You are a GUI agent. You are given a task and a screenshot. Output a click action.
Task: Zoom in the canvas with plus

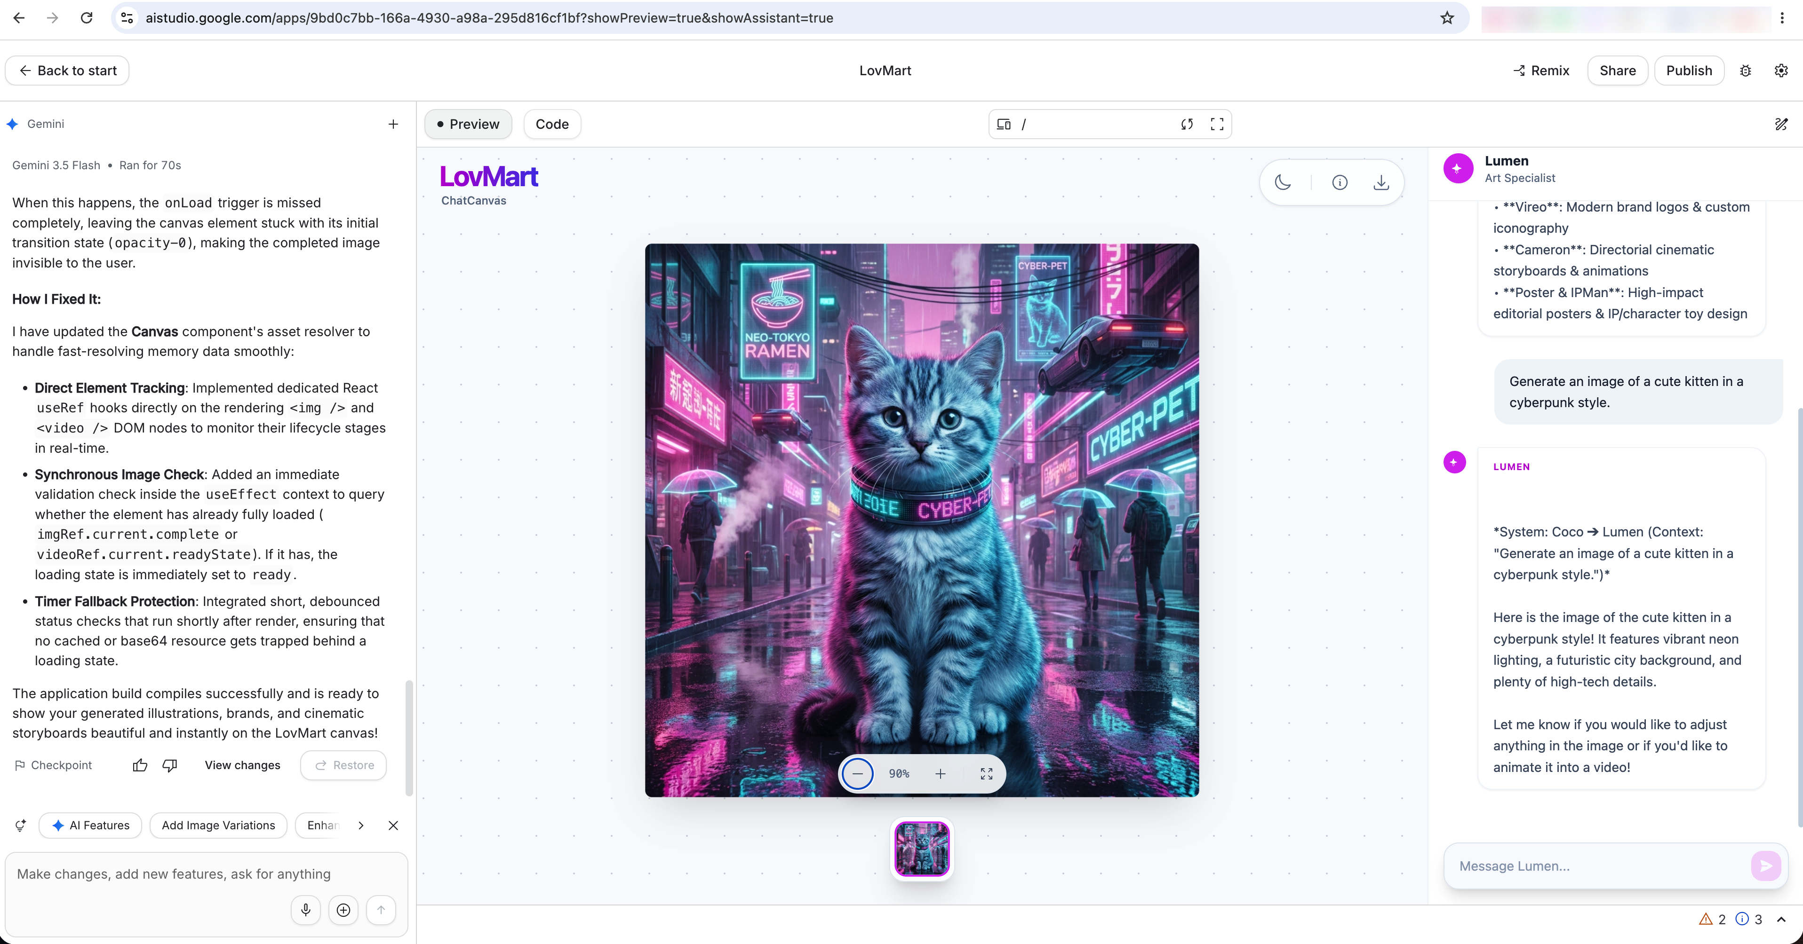click(941, 773)
